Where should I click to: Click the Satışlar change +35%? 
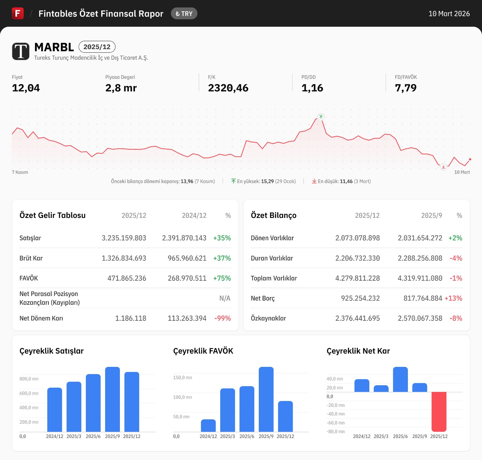(x=222, y=238)
